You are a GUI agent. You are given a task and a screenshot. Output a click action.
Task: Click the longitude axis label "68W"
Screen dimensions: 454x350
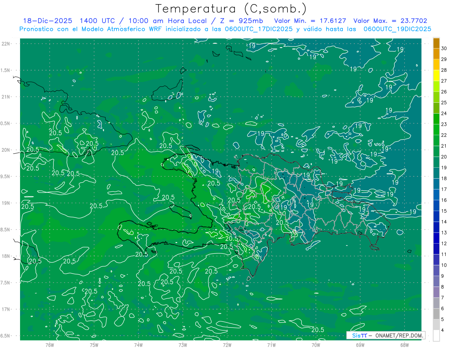coord(404,345)
